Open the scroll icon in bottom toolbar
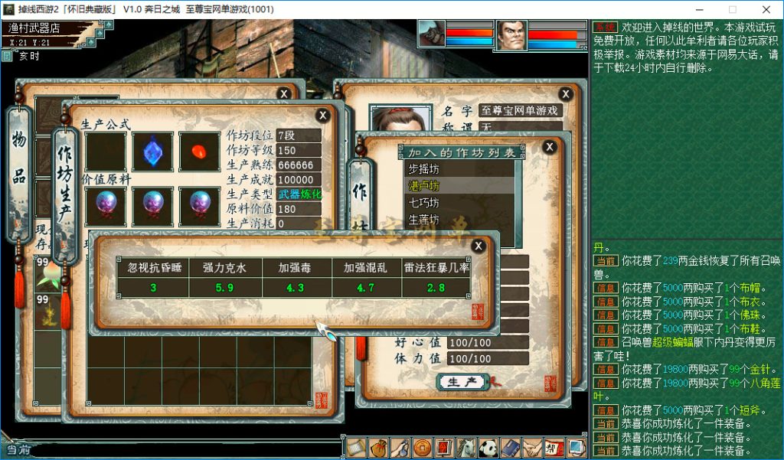The width and height of the screenshot is (784, 460). [x=355, y=447]
